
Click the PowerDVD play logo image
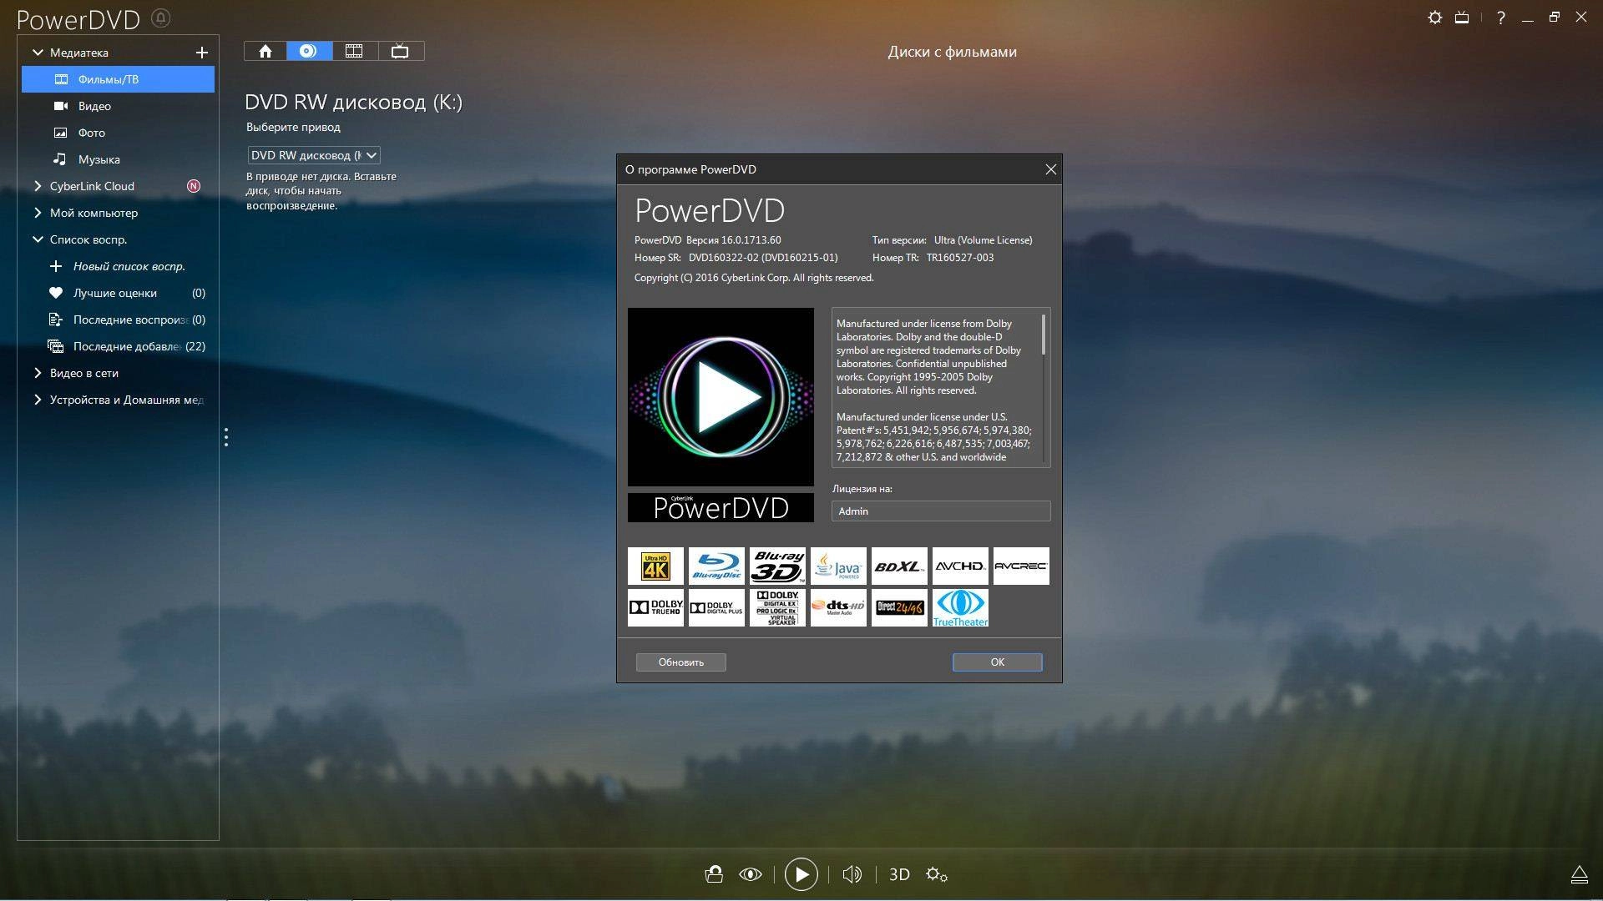tap(721, 397)
